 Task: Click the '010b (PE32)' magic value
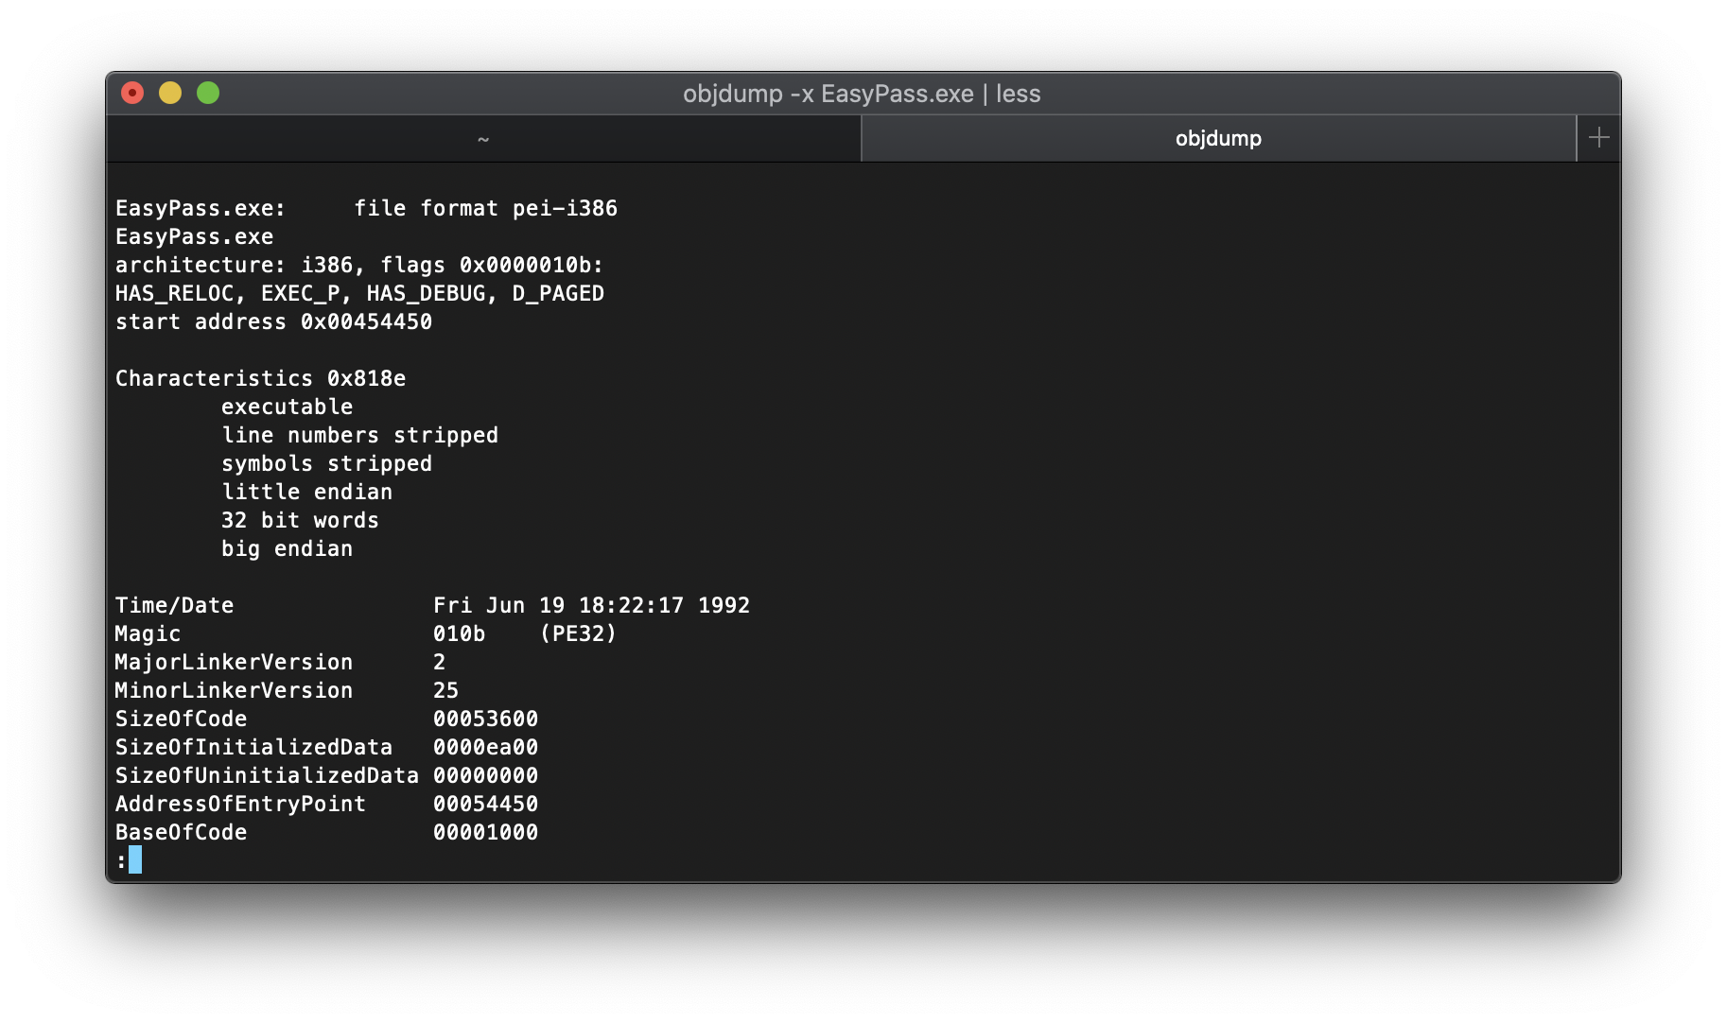[525, 633]
